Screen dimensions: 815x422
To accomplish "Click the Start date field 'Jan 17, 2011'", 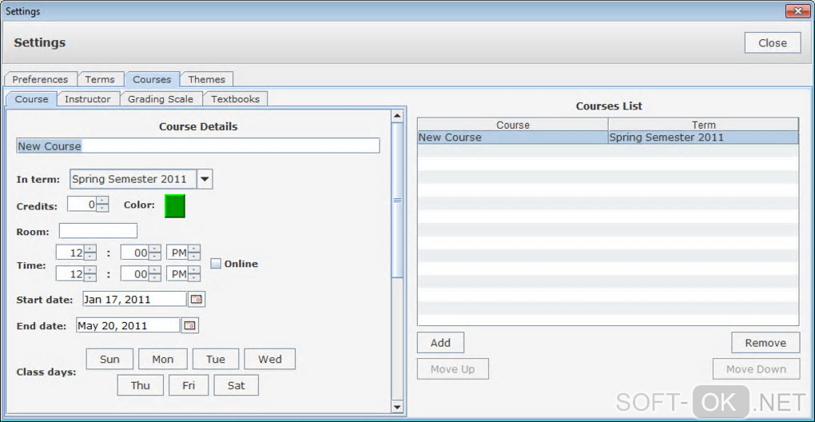I will (x=134, y=300).
